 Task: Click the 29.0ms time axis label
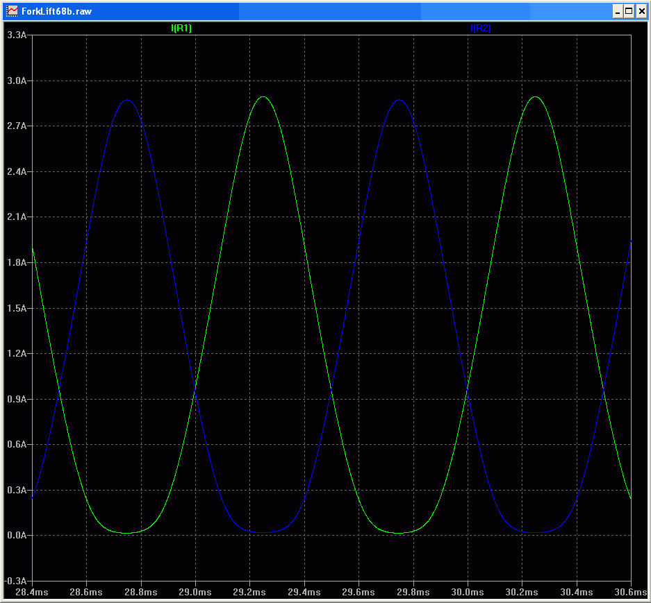click(195, 592)
